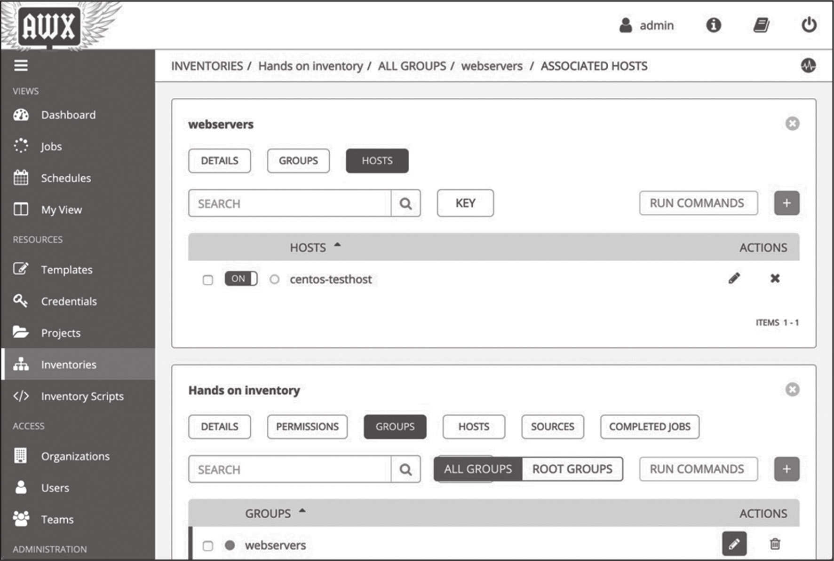The image size is (834, 561).
Task: Open the documentation book icon
Action: (761, 25)
